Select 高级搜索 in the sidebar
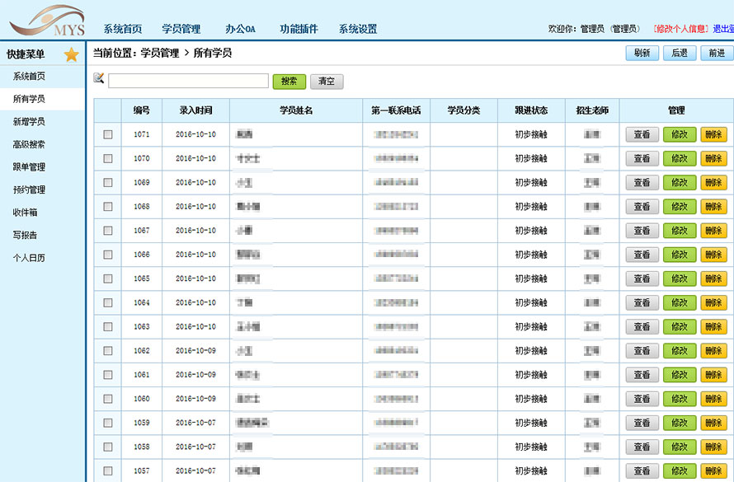Image resolution: width=734 pixels, height=482 pixels. [29, 144]
